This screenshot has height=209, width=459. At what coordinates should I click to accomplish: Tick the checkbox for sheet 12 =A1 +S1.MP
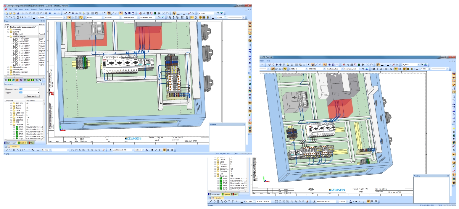pos(14,51)
